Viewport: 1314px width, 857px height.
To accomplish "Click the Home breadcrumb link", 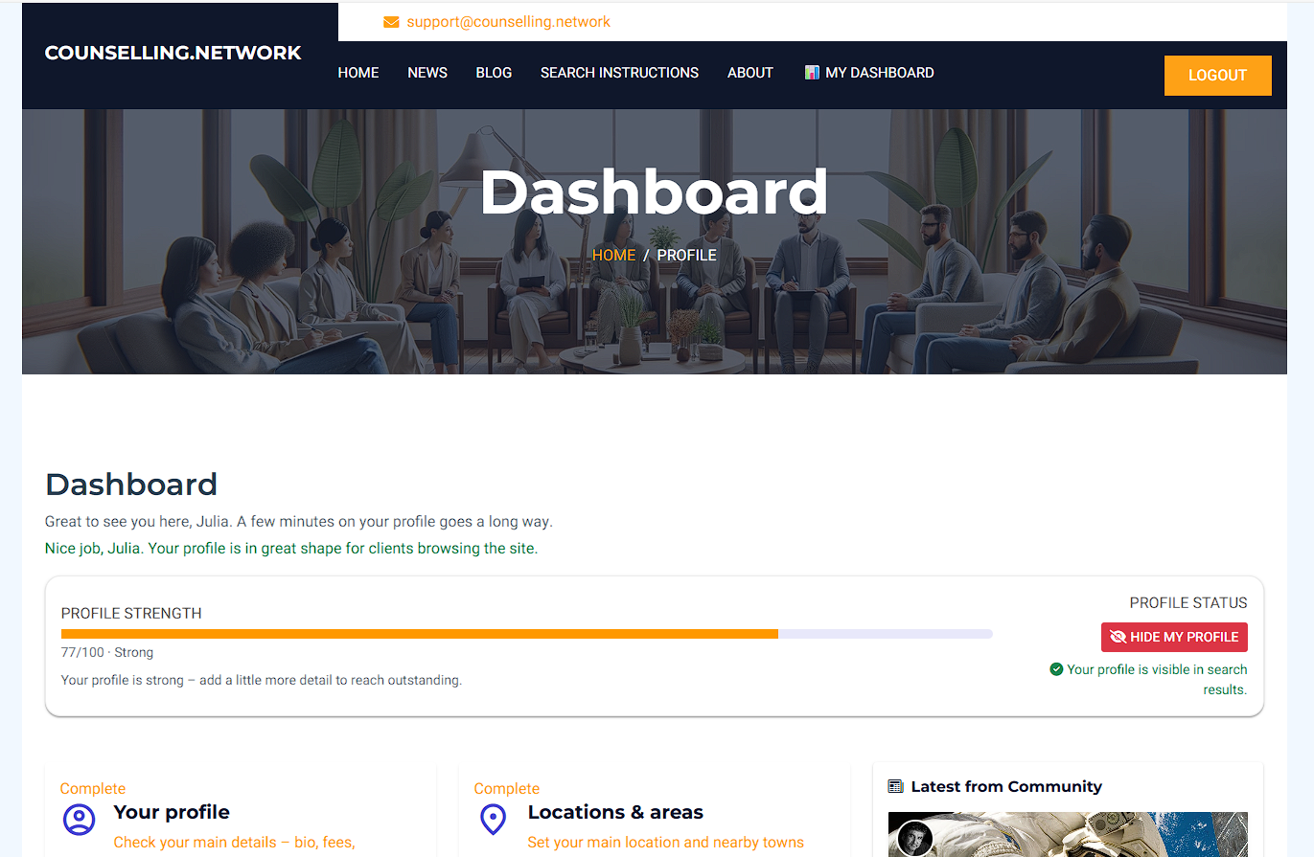I will point(613,255).
